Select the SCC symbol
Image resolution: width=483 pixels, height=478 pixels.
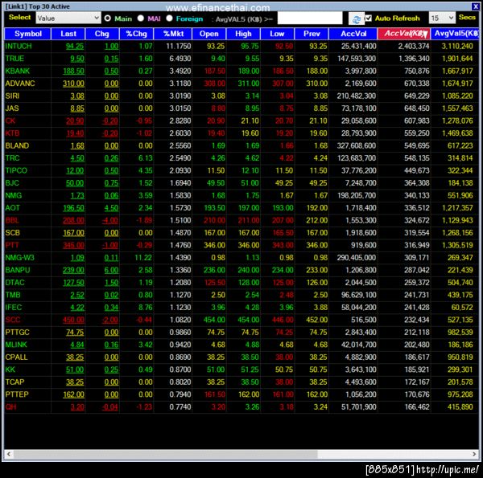coord(13,320)
